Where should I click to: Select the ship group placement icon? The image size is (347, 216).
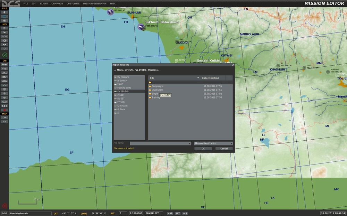click(5, 73)
